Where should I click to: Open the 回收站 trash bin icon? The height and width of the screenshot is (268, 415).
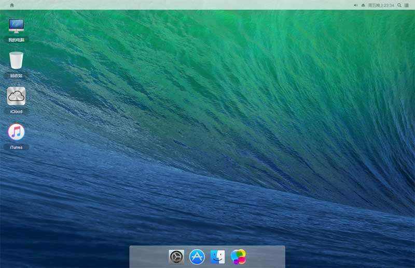click(16, 61)
